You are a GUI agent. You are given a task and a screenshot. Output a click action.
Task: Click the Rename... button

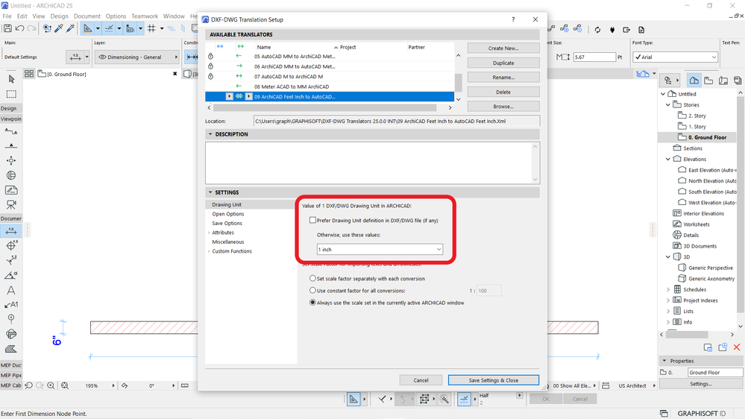point(503,78)
